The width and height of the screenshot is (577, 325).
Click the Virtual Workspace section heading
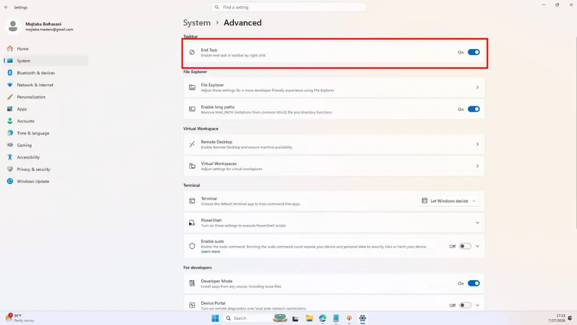tap(201, 129)
